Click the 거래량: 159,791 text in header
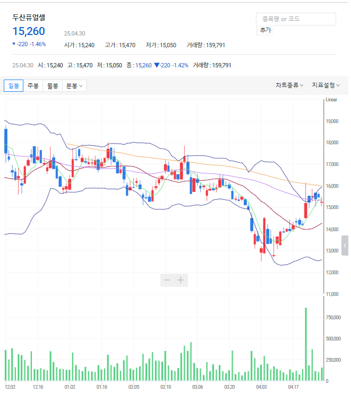351x394 pixels. [207, 46]
